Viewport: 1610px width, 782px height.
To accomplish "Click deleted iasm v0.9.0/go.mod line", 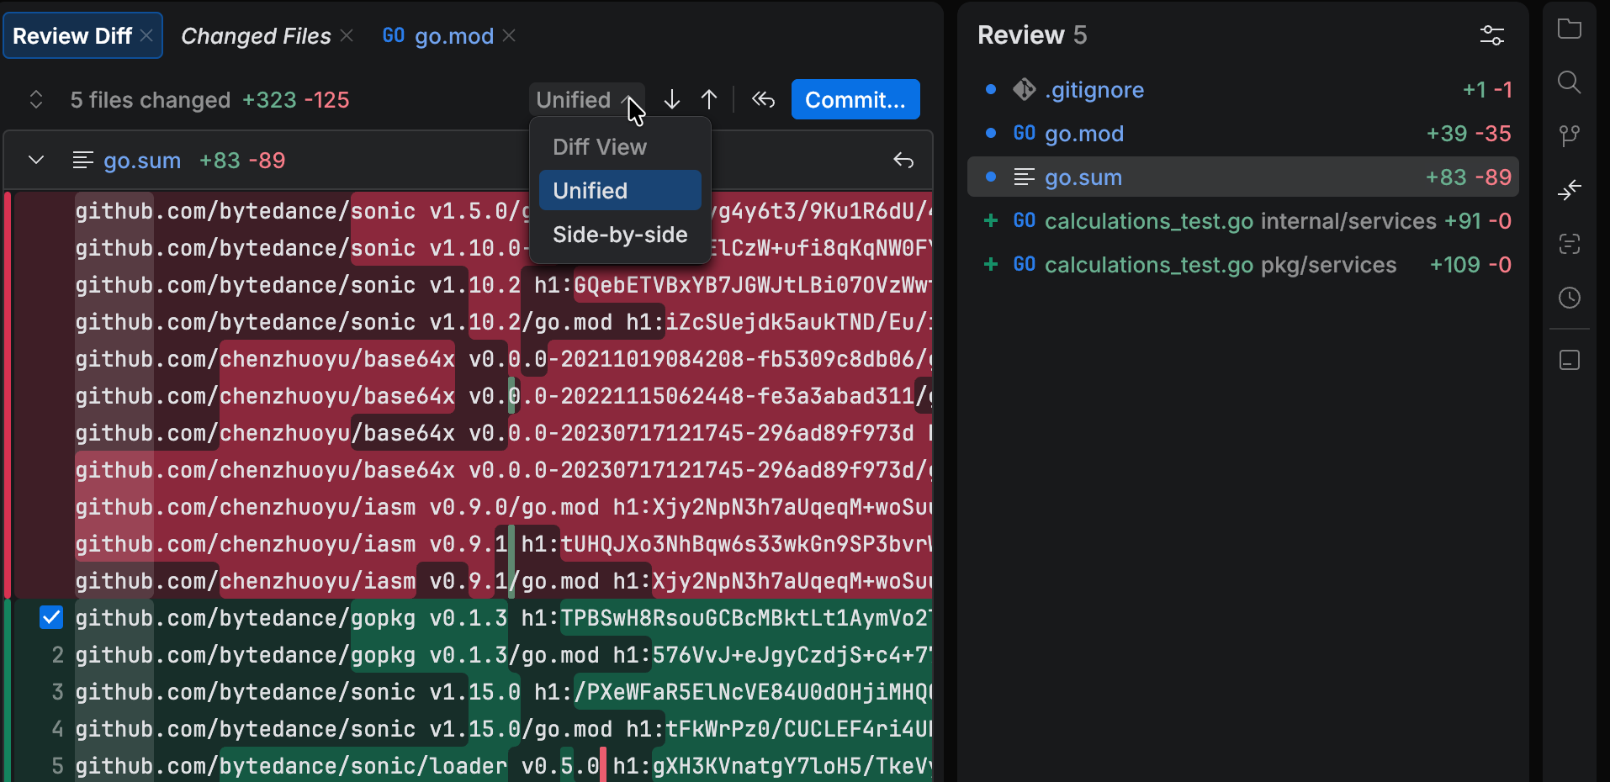I will 503,506.
